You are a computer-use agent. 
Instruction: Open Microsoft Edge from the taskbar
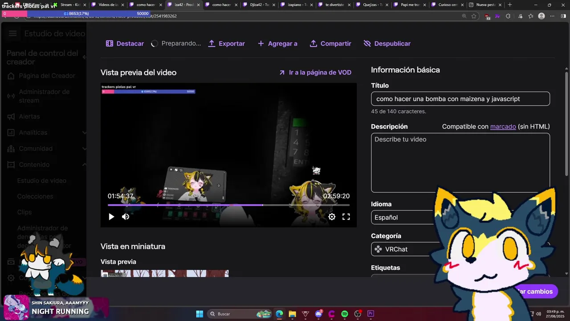click(x=279, y=314)
